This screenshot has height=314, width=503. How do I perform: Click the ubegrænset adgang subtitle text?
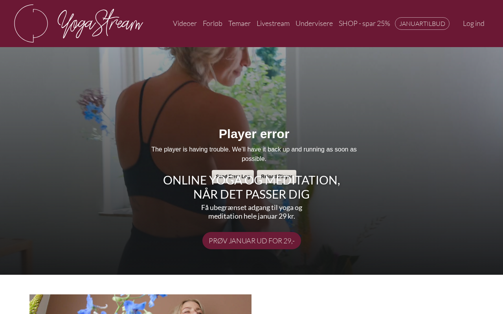tap(251, 212)
